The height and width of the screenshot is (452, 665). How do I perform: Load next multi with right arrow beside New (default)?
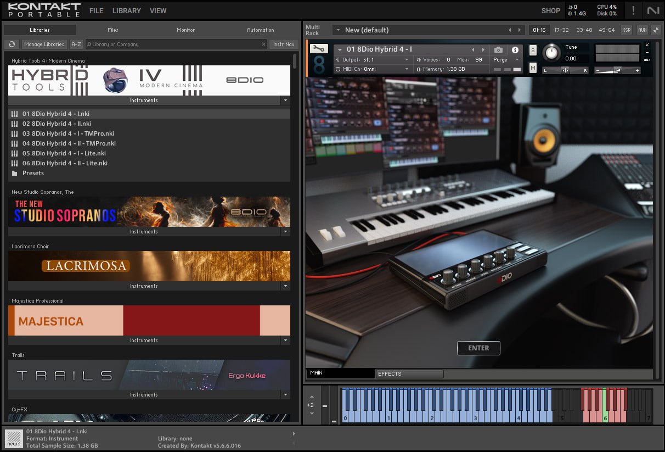(x=520, y=30)
